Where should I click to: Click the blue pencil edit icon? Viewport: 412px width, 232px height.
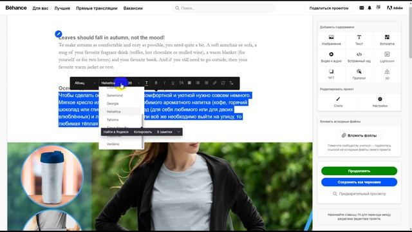[x=59, y=34]
